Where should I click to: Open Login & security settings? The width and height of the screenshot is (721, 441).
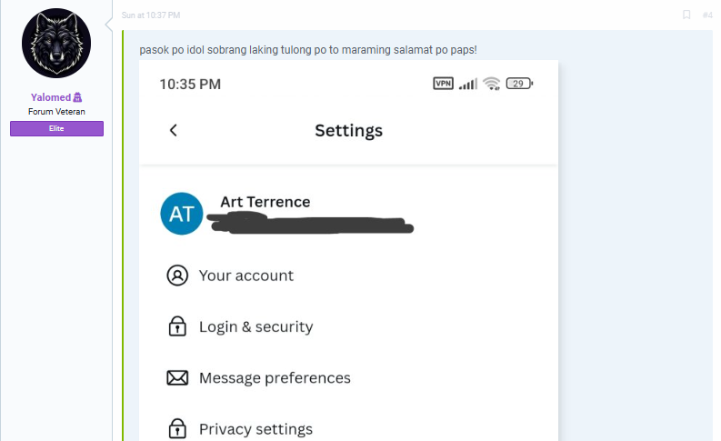click(256, 326)
